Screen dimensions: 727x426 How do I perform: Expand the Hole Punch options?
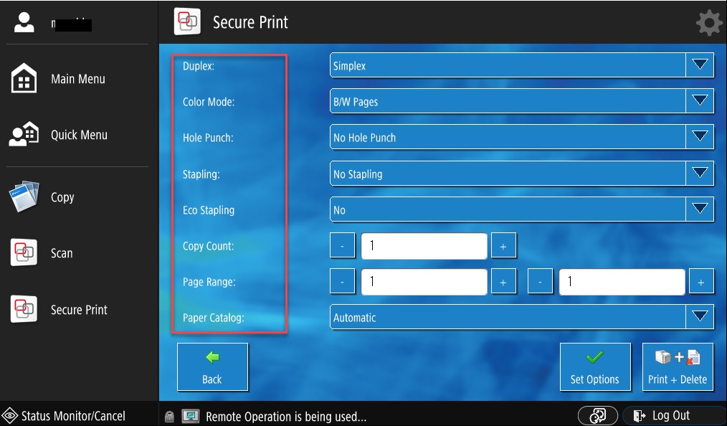pyautogui.click(x=699, y=138)
